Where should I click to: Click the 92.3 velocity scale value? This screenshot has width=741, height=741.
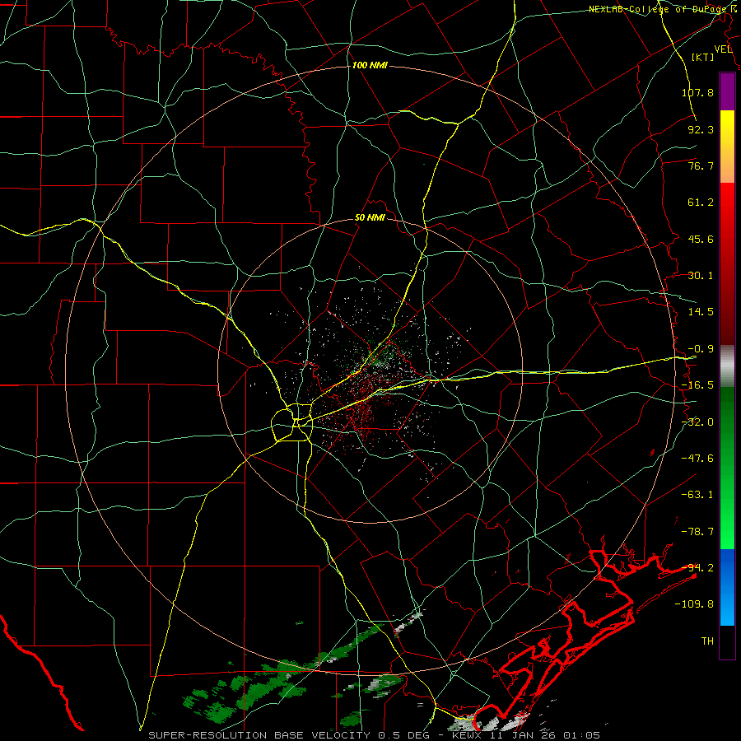pyautogui.click(x=701, y=129)
